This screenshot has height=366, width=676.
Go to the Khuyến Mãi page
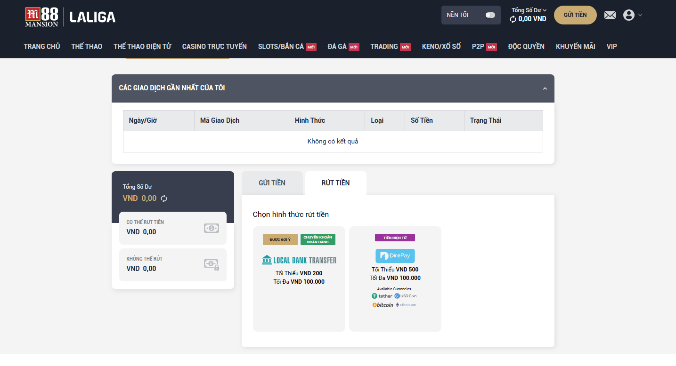coord(575,47)
